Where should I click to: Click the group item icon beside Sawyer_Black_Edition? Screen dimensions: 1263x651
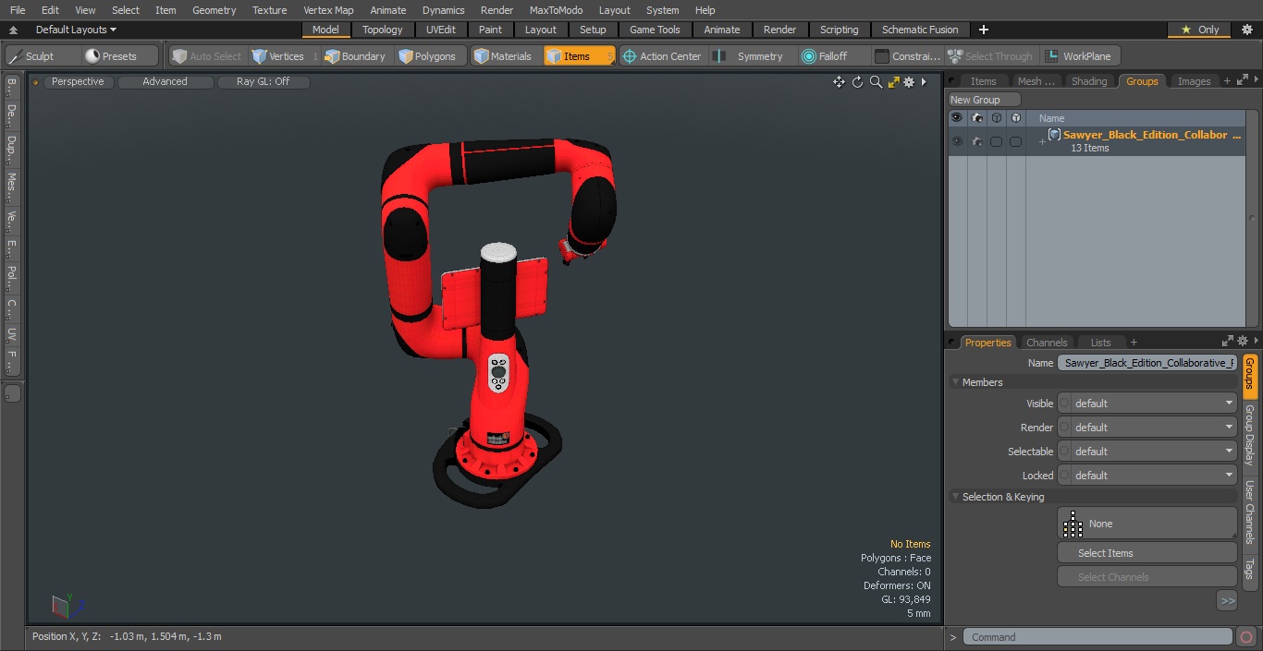[x=1054, y=135]
